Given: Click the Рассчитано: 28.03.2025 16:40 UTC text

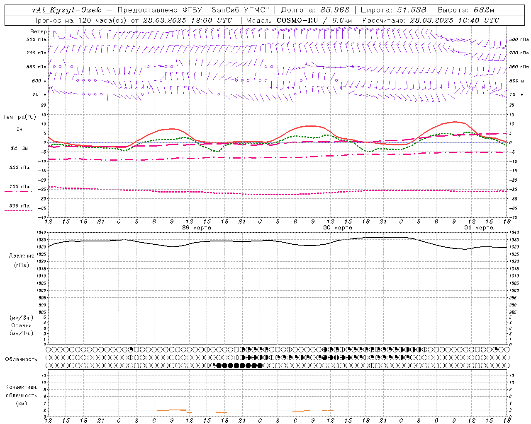Looking at the screenshot, I should click(431, 20).
